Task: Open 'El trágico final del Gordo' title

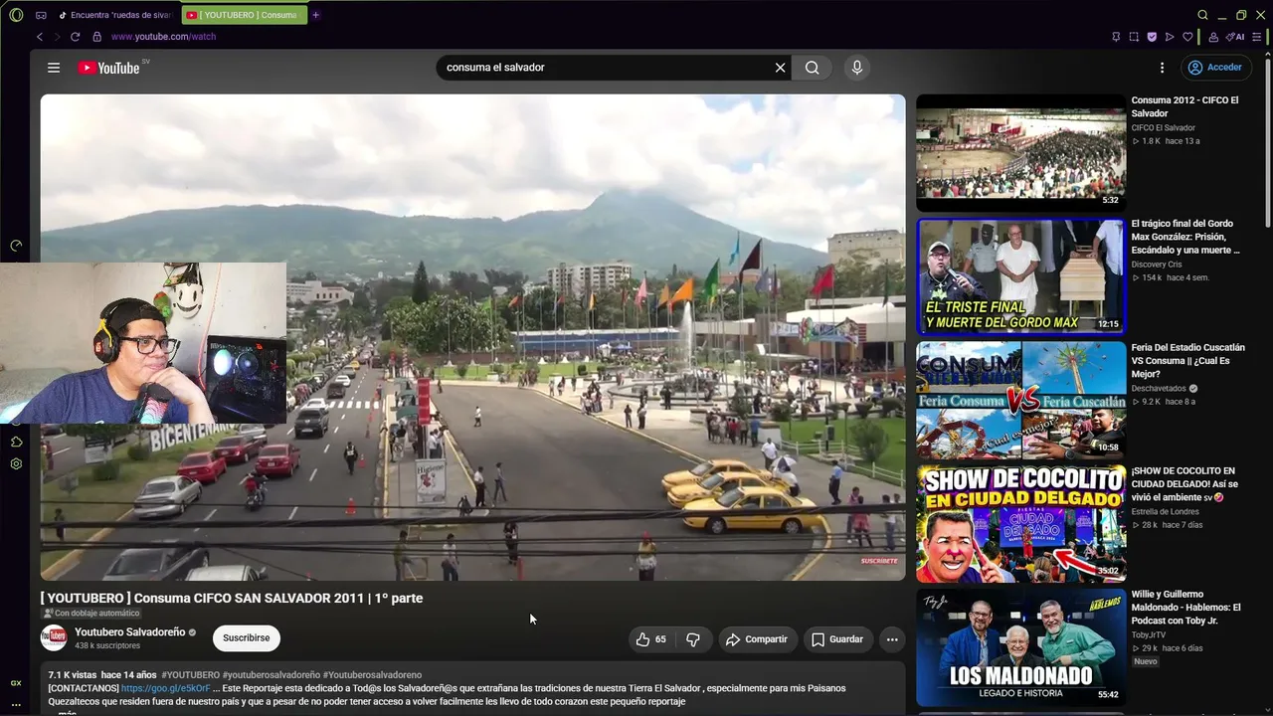Action: click(1185, 237)
